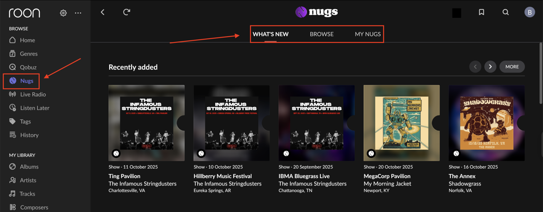The height and width of the screenshot is (212, 543).
Task: Click the refresh page icon
Action: pos(127,12)
